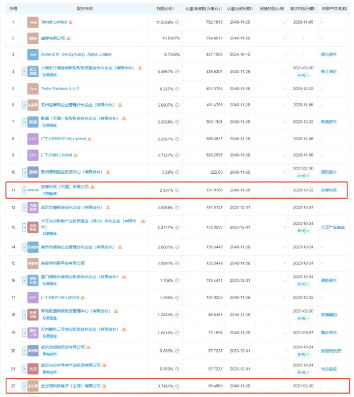The width and height of the screenshot is (354, 397).
Task: Click Astrend logo thumbnail in row 3
Action: 33,55
